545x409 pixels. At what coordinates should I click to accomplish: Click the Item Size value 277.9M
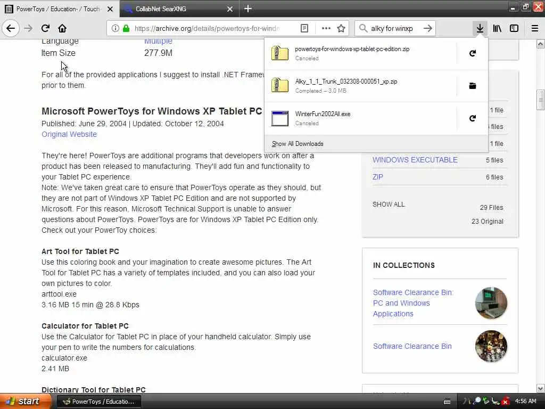click(x=158, y=53)
